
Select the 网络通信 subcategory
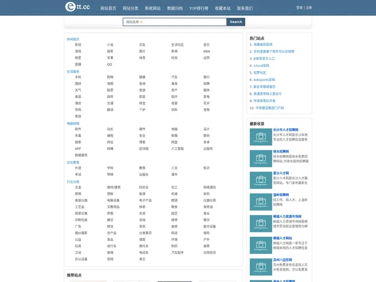209,187
